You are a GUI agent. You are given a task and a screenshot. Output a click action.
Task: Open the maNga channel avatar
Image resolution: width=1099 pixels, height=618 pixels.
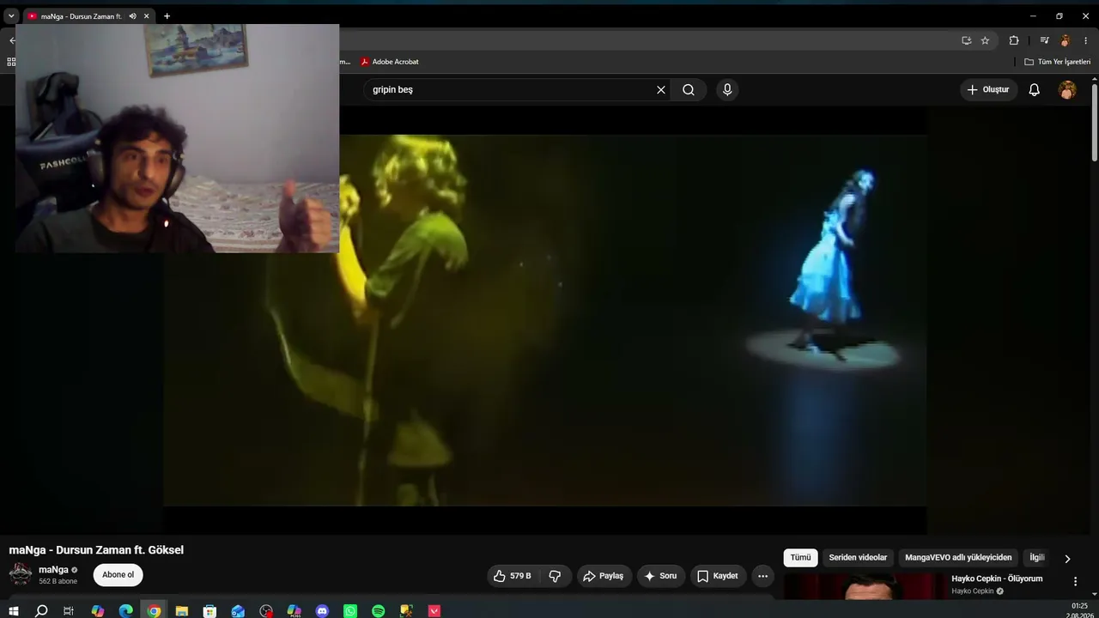(x=21, y=574)
